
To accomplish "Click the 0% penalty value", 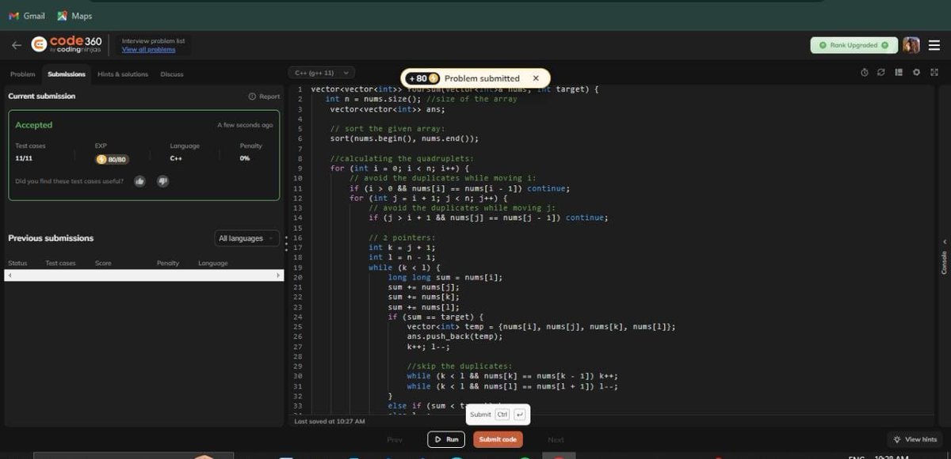I will click(x=245, y=158).
